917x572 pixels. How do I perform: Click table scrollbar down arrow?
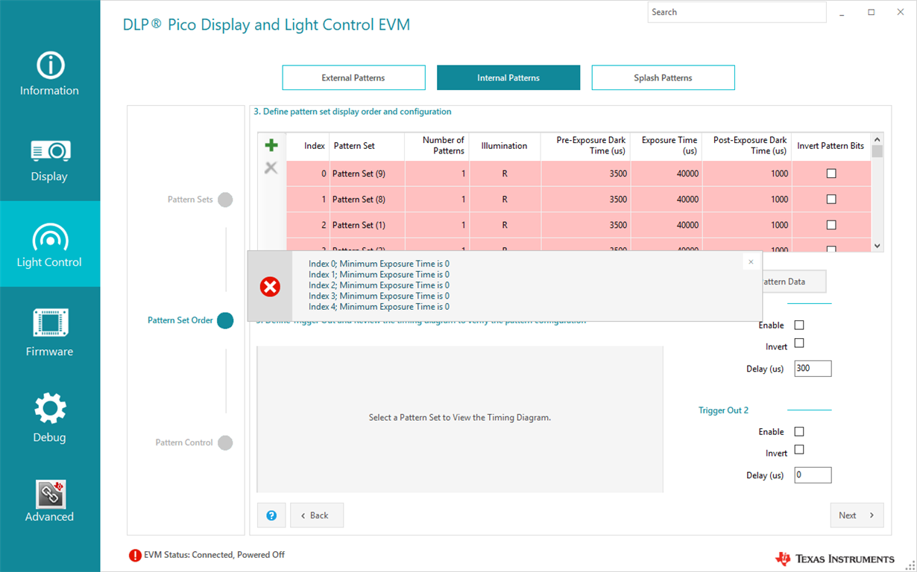coord(877,246)
